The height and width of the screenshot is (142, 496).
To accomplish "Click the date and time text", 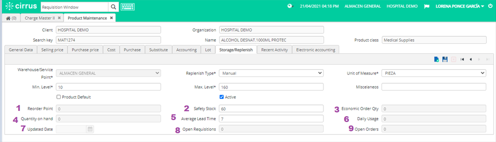I will pos(319,7).
